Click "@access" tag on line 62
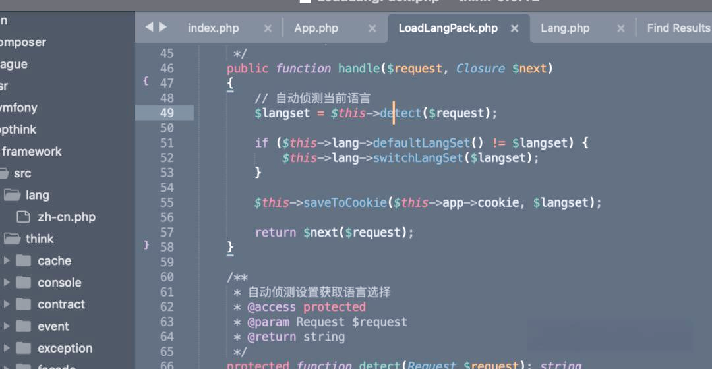 272,307
